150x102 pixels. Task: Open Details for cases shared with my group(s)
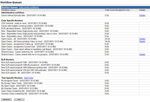(142, 54)
